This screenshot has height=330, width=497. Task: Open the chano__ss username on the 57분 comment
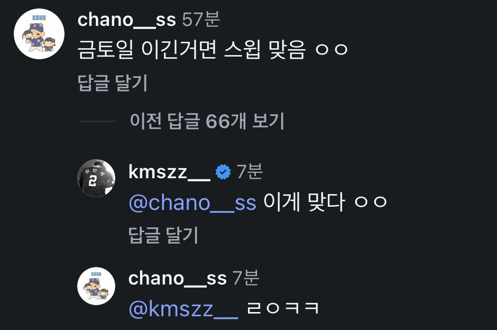(126, 20)
